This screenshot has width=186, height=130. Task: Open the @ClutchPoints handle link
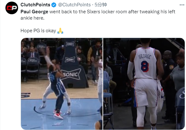tap(74, 5)
